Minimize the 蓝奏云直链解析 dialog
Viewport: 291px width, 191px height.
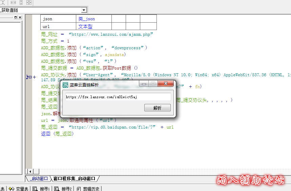(x=144, y=84)
